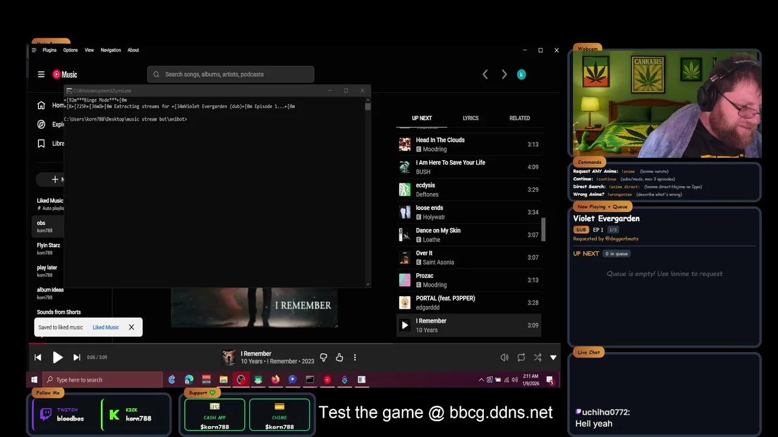Skip to the previous track
778x437 pixels.
pos(38,357)
